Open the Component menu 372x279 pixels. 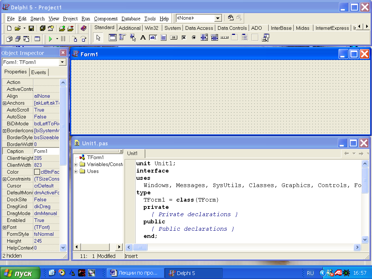106,19
